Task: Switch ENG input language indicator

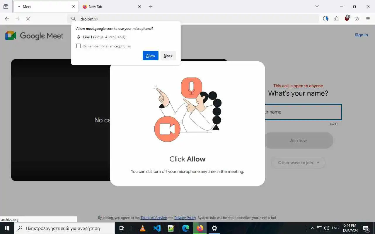Action: (x=335, y=228)
